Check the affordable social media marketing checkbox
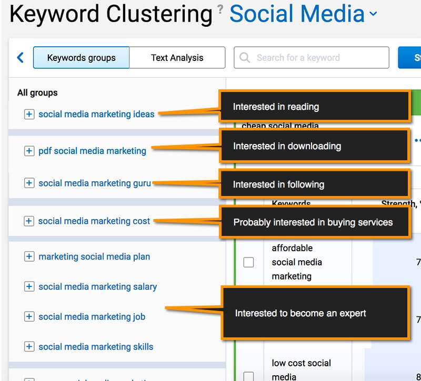 pos(248,262)
